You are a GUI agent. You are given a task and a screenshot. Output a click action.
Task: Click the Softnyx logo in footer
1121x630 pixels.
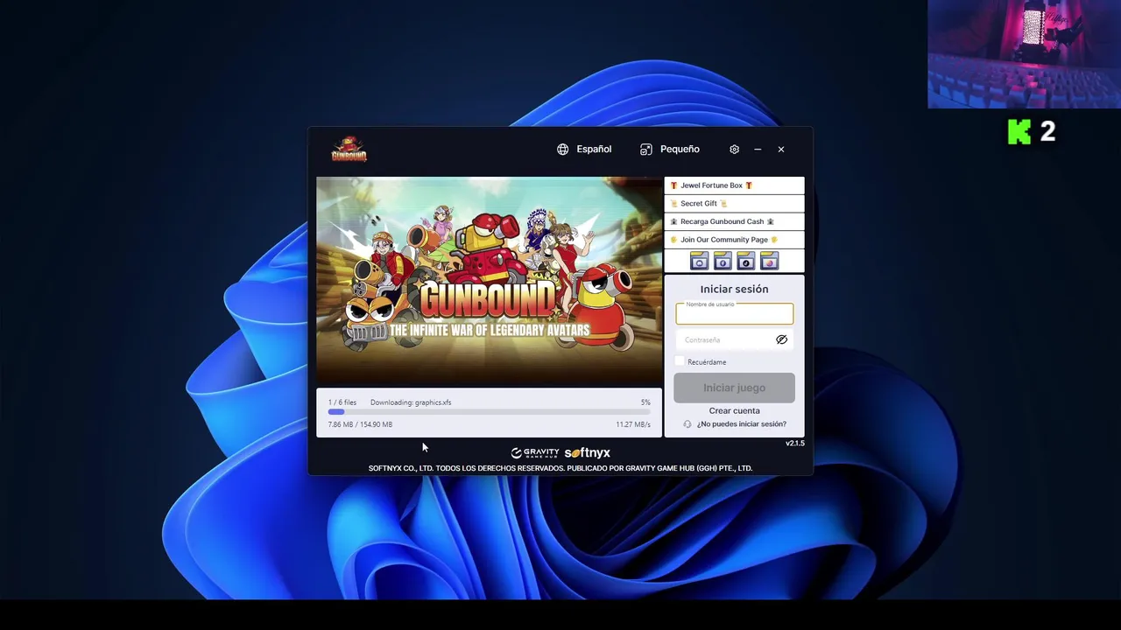coord(587,452)
